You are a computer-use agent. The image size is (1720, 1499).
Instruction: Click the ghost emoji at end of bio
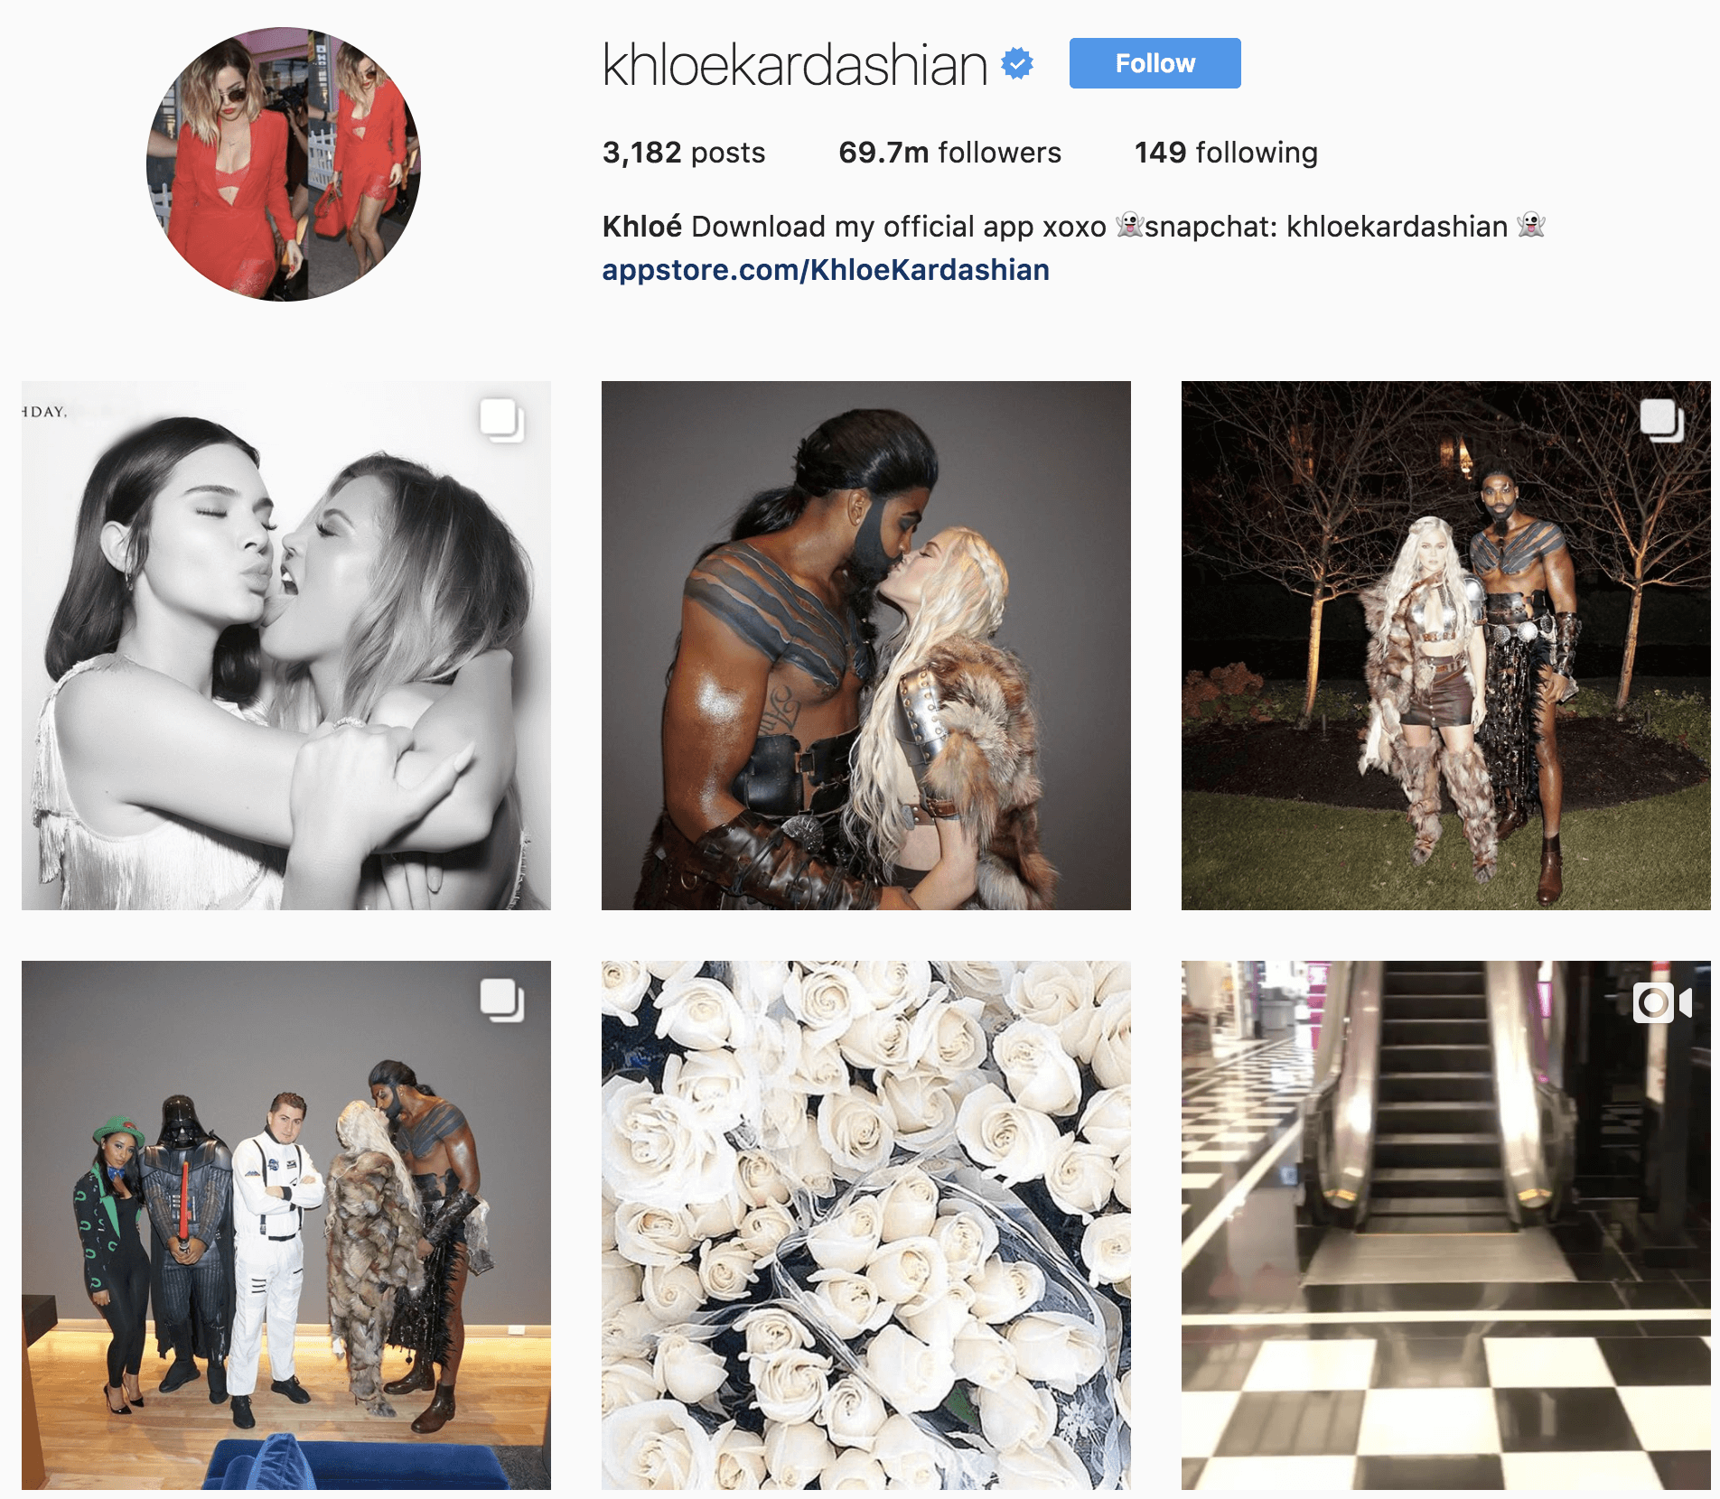pos(1530,225)
